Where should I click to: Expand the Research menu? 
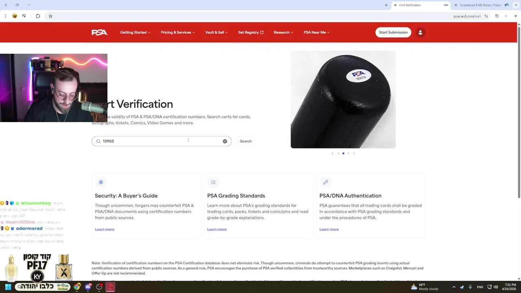tap(283, 33)
